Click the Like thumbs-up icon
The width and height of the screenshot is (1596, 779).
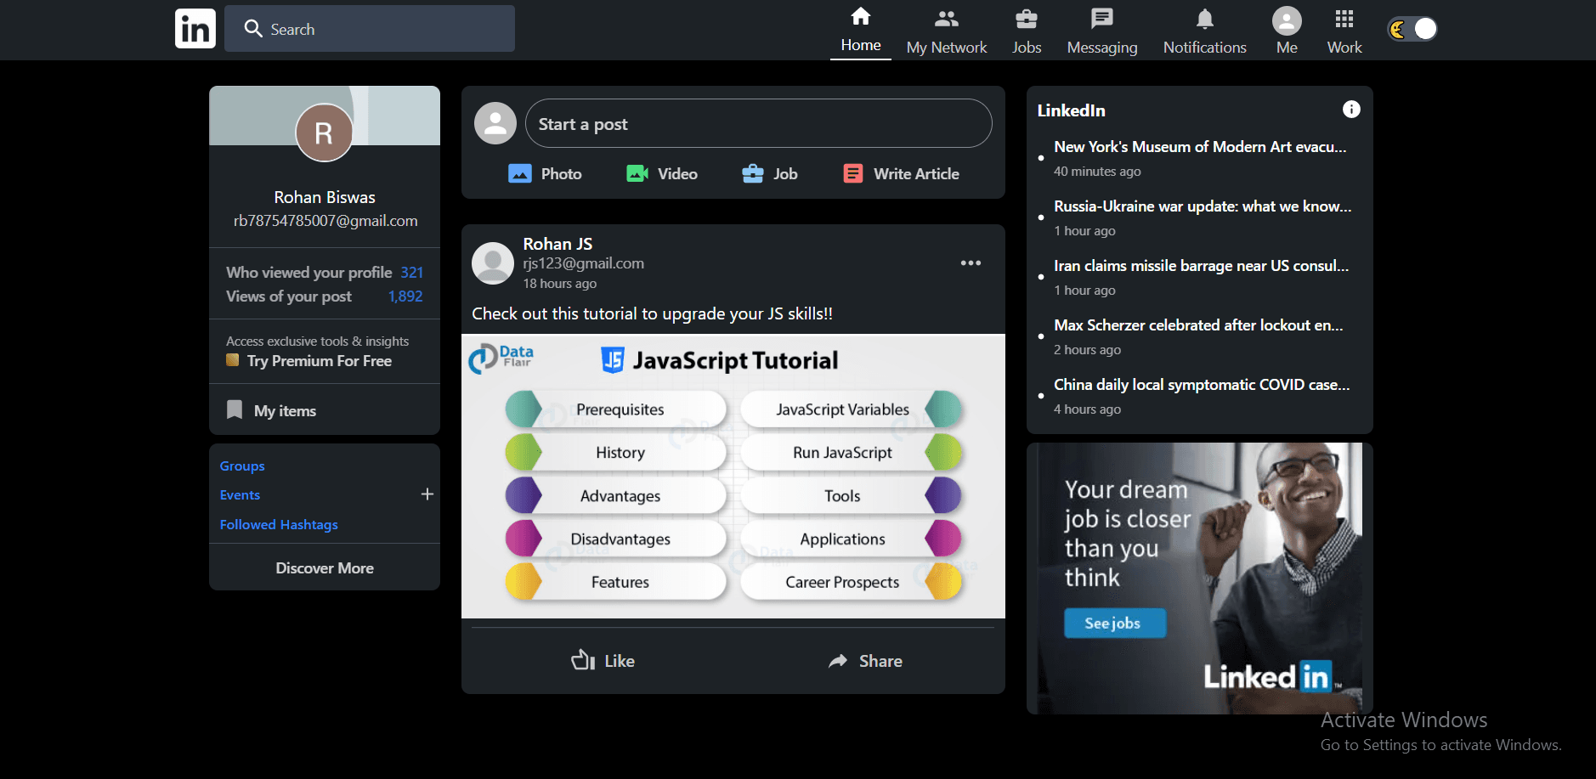coord(583,660)
